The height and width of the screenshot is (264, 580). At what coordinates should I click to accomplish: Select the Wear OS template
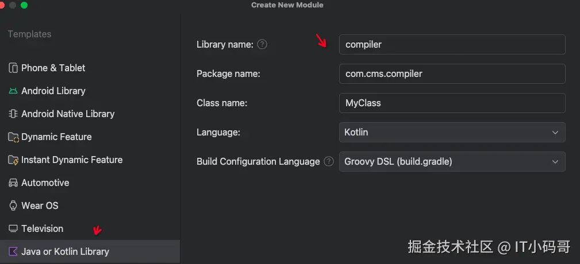coord(40,205)
